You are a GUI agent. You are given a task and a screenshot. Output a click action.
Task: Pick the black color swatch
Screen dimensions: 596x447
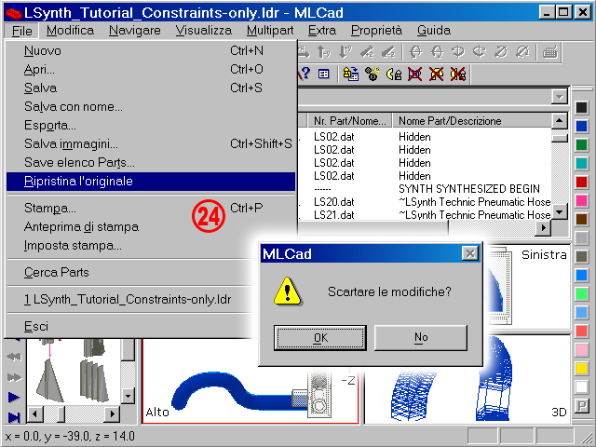pyautogui.click(x=581, y=108)
